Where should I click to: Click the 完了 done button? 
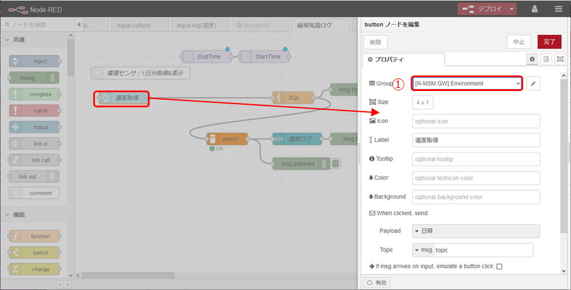(x=549, y=41)
